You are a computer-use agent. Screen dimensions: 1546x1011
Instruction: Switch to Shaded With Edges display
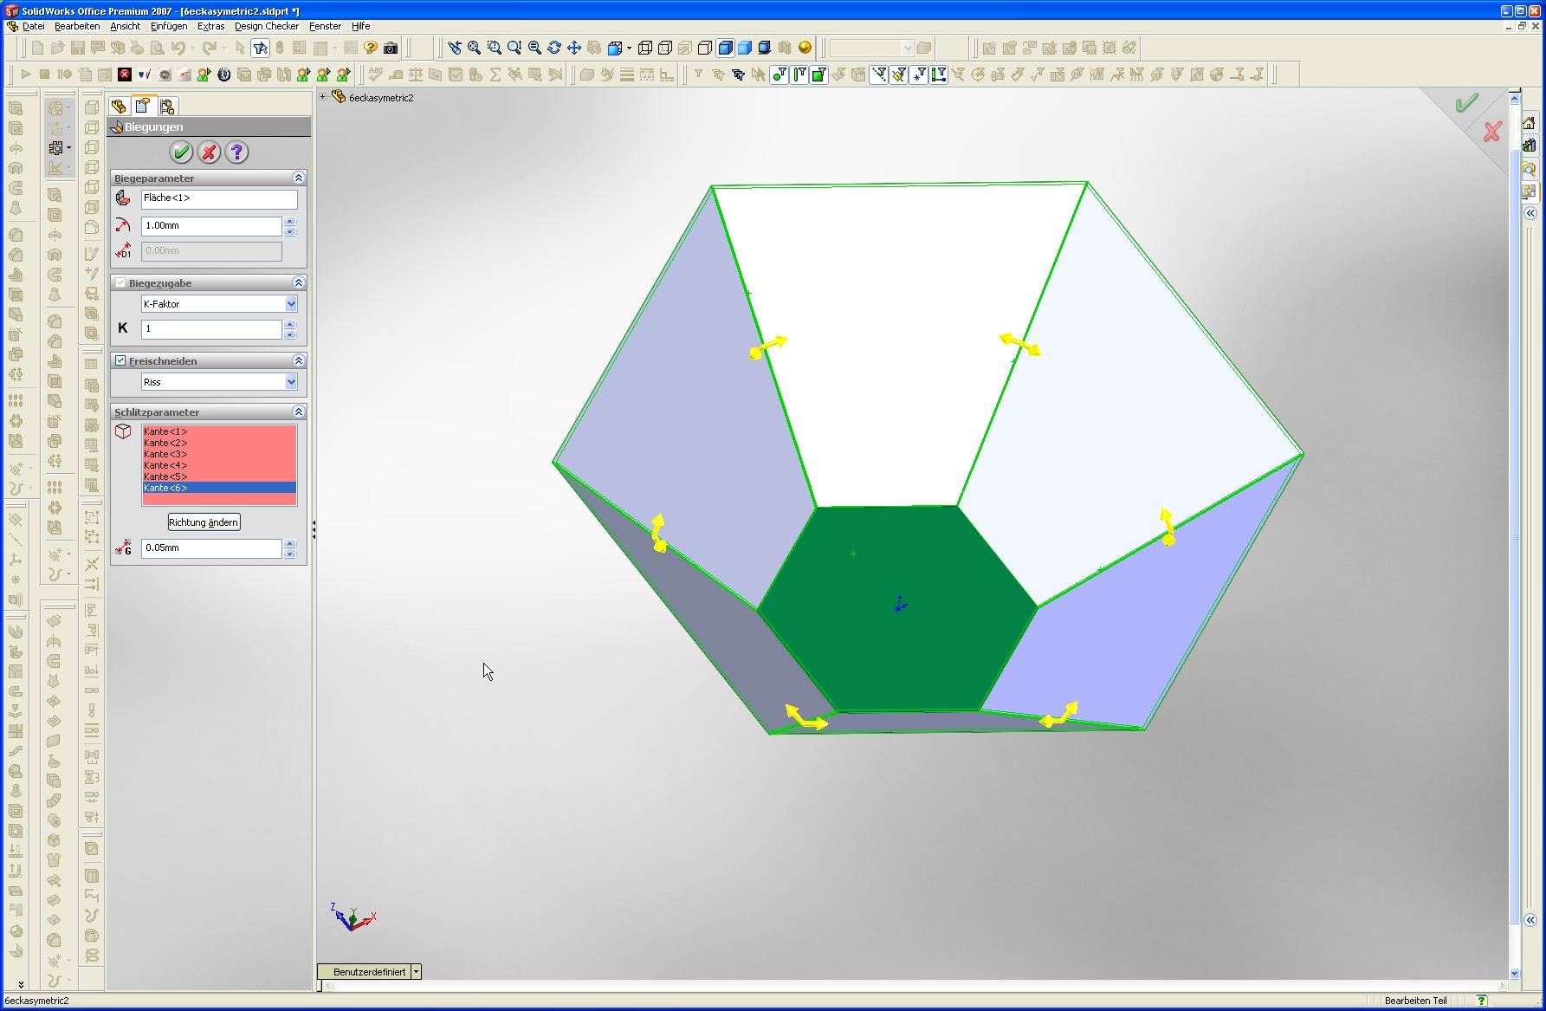click(726, 48)
